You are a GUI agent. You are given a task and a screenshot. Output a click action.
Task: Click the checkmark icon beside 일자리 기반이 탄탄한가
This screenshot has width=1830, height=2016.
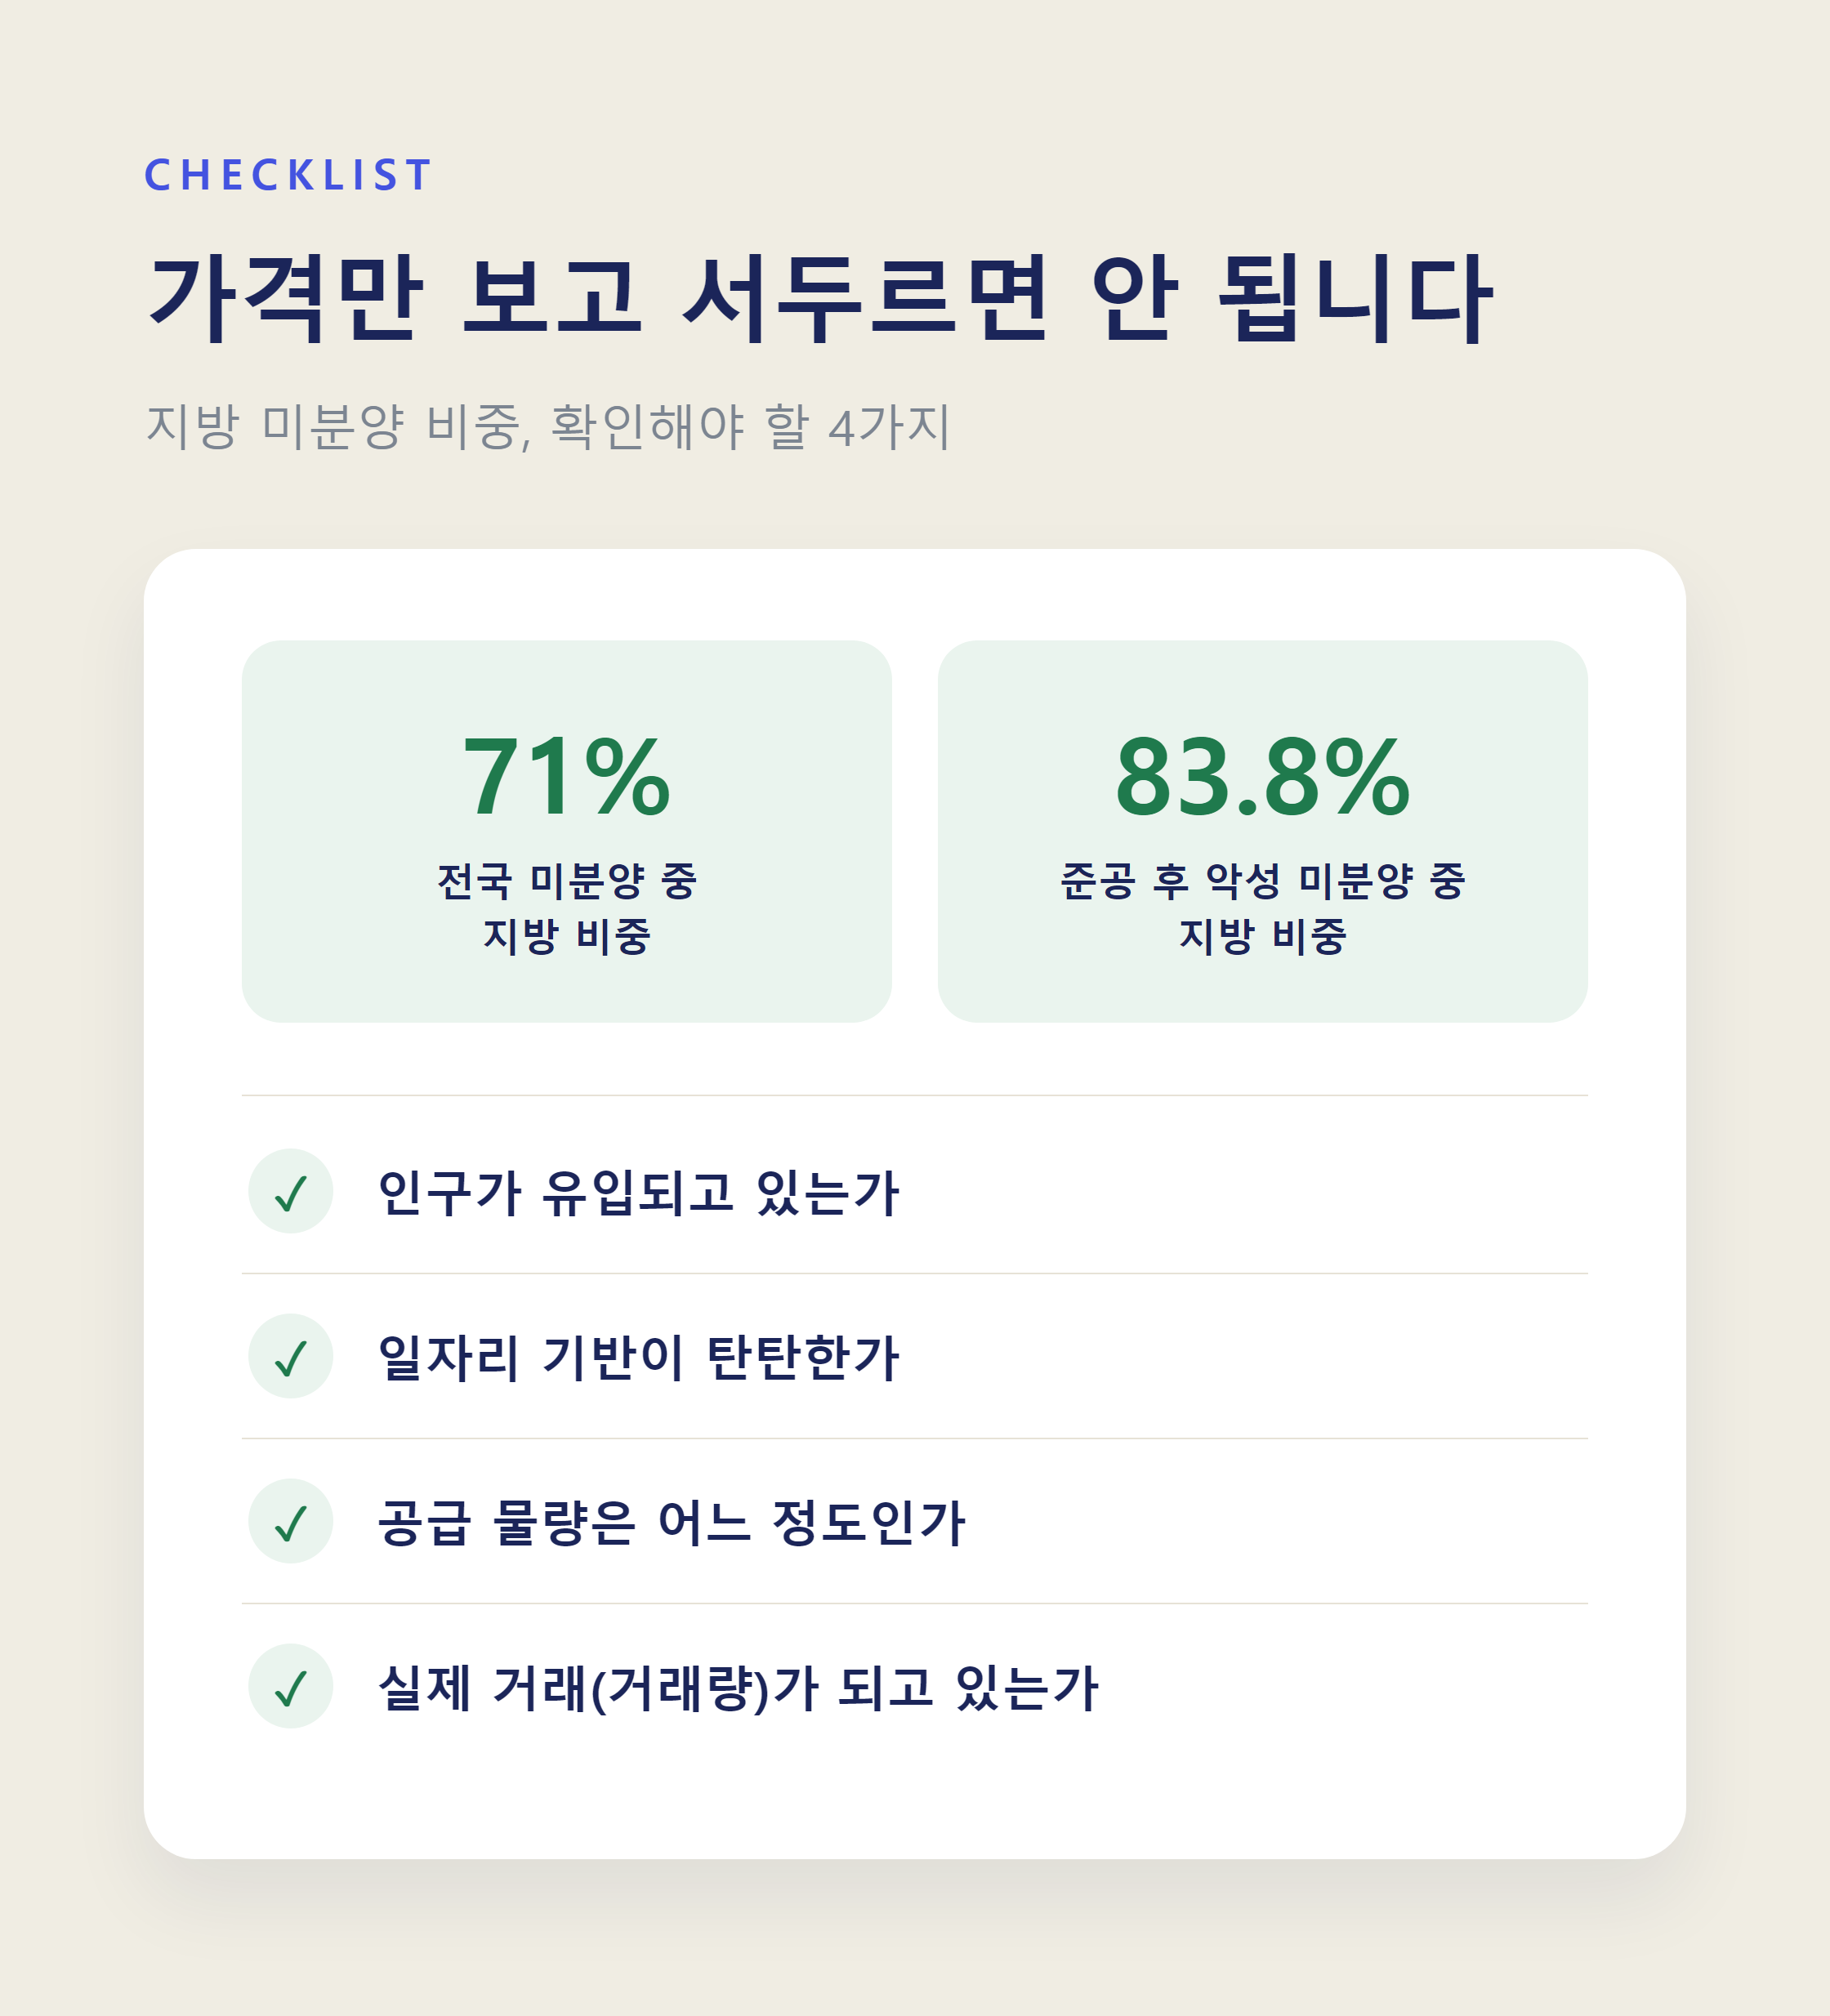pyautogui.click(x=290, y=1356)
